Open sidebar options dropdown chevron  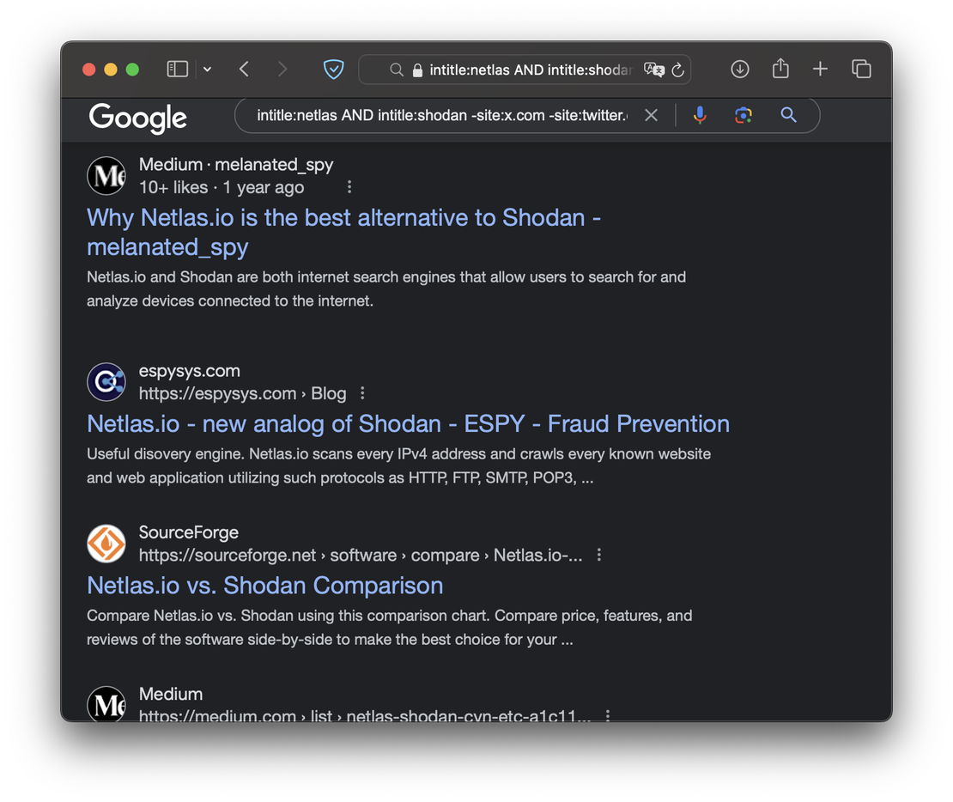coord(207,70)
